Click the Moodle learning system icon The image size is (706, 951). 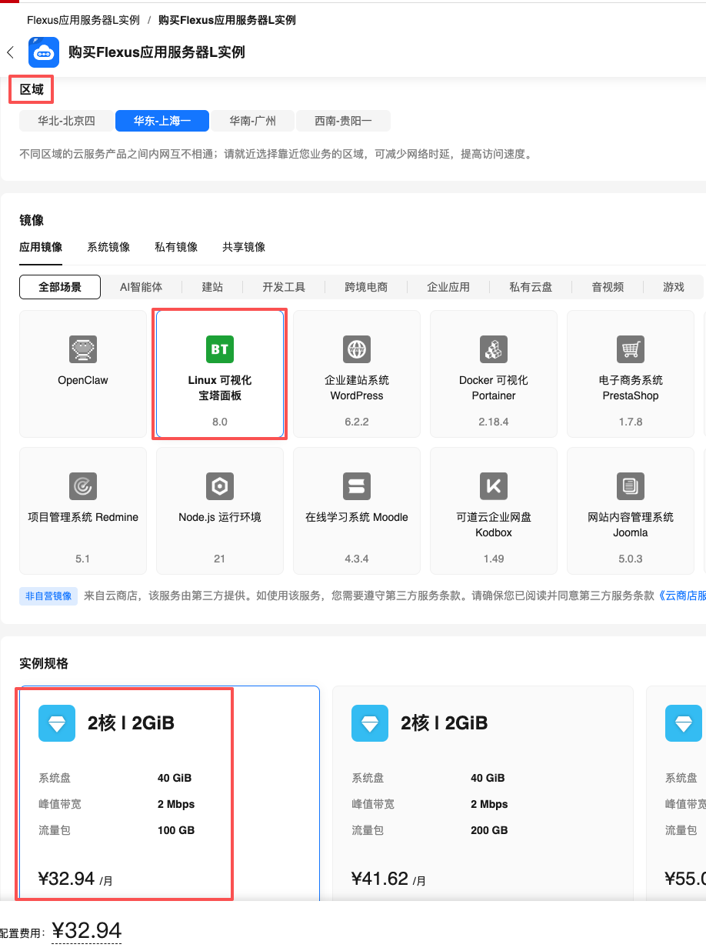[357, 486]
